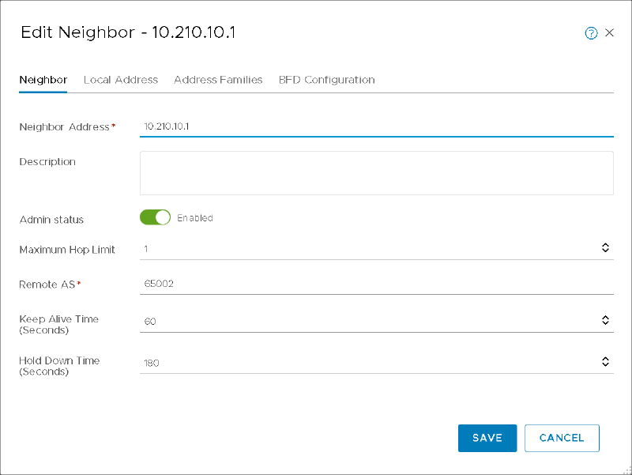Disable the Admin status toggle
Image resolution: width=632 pixels, height=475 pixels.
tap(155, 217)
